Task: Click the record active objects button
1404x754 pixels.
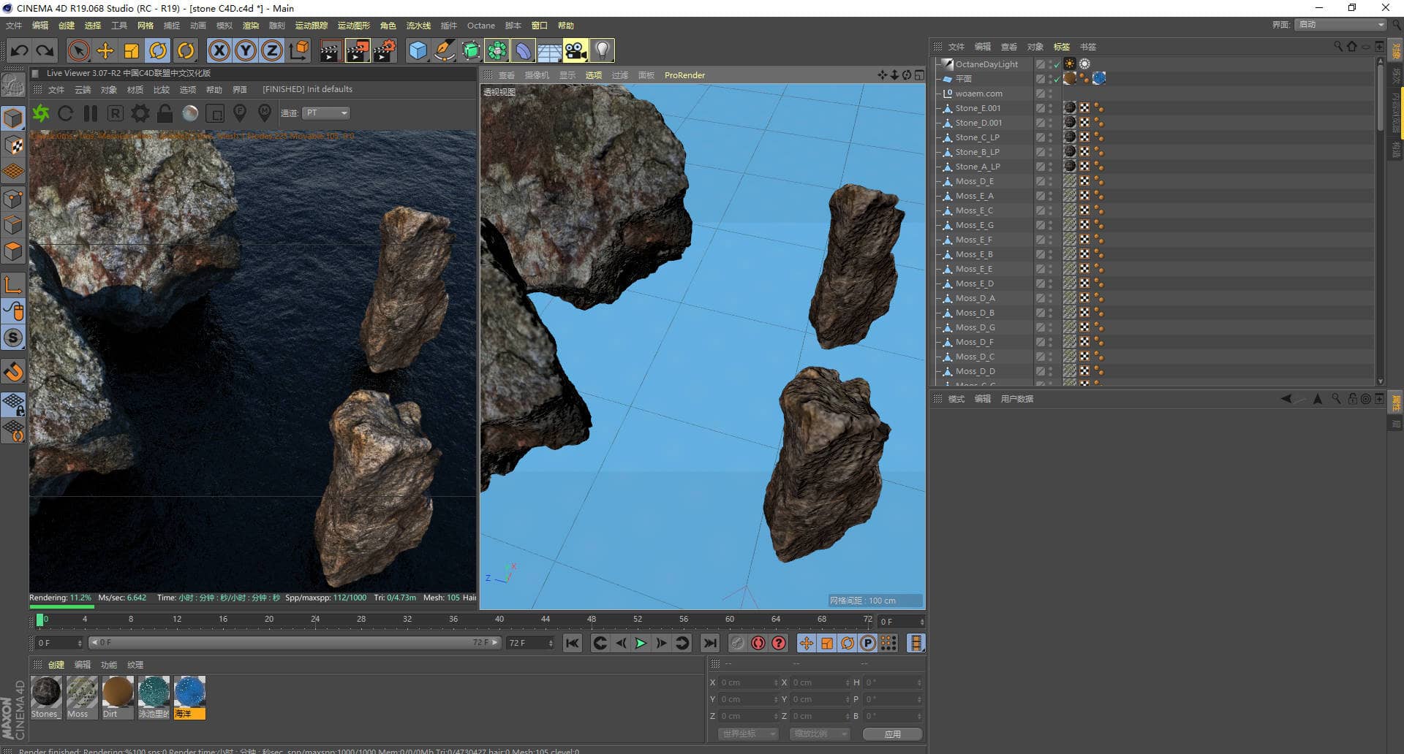Action: tap(737, 643)
